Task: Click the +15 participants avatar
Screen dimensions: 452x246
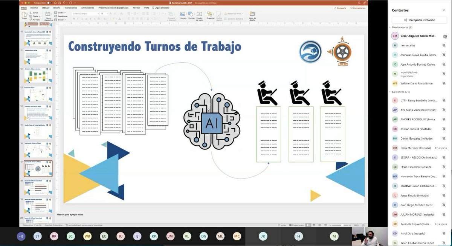Action: click(21, 236)
